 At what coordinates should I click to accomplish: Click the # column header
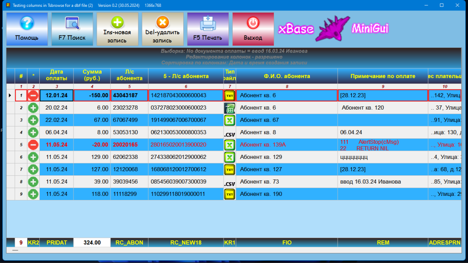pyautogui.click(x=21, y=76)
